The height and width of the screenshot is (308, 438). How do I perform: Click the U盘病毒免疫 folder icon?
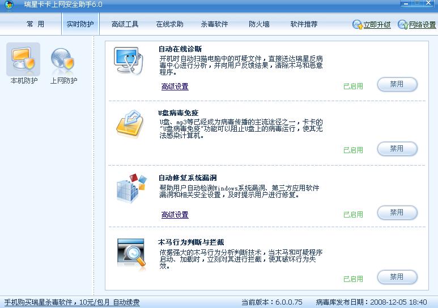pos(130,124)
